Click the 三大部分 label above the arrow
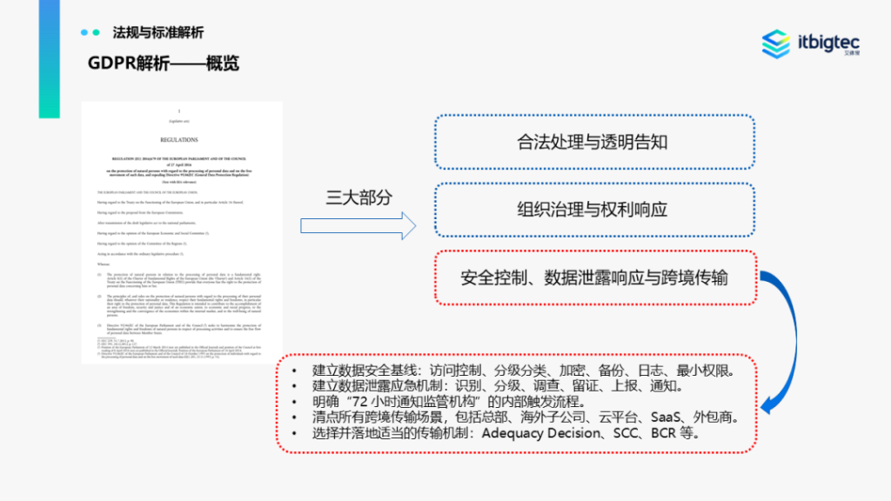Viewport: 891px width, 501px height. [357, 197]
